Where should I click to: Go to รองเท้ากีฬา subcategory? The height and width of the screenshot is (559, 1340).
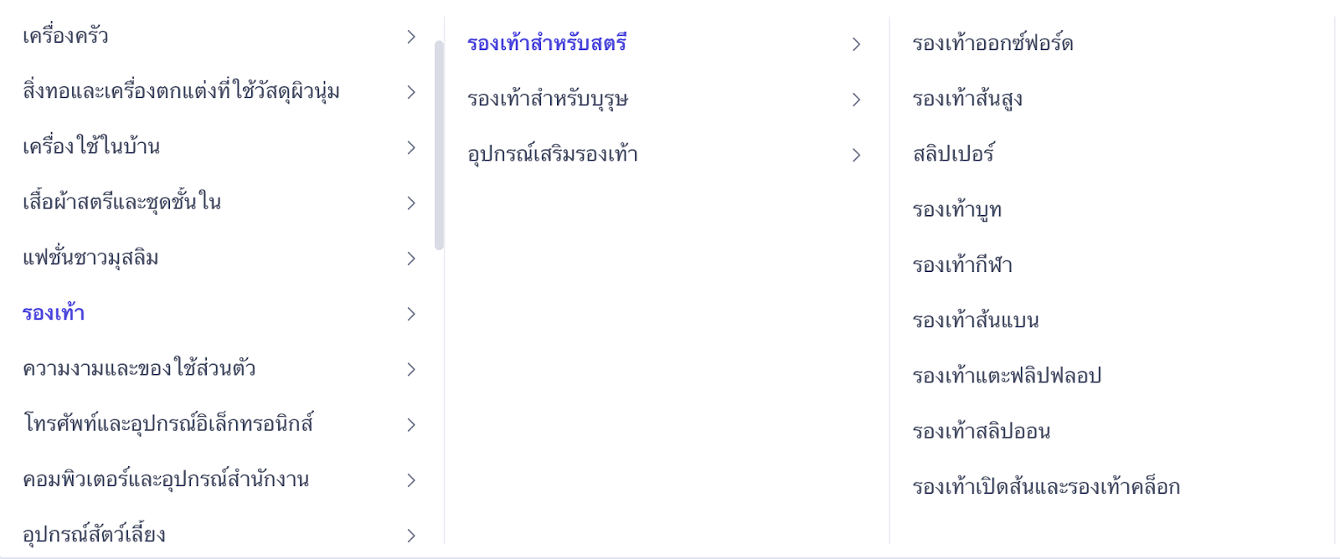[x=962, y=266]
